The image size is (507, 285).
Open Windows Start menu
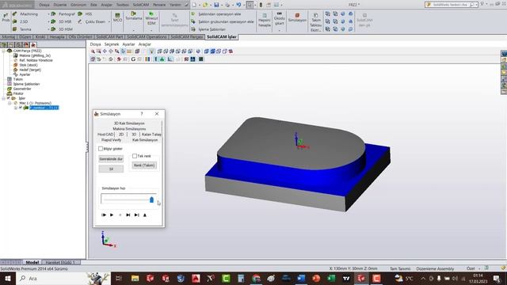[x=7, y=278]
